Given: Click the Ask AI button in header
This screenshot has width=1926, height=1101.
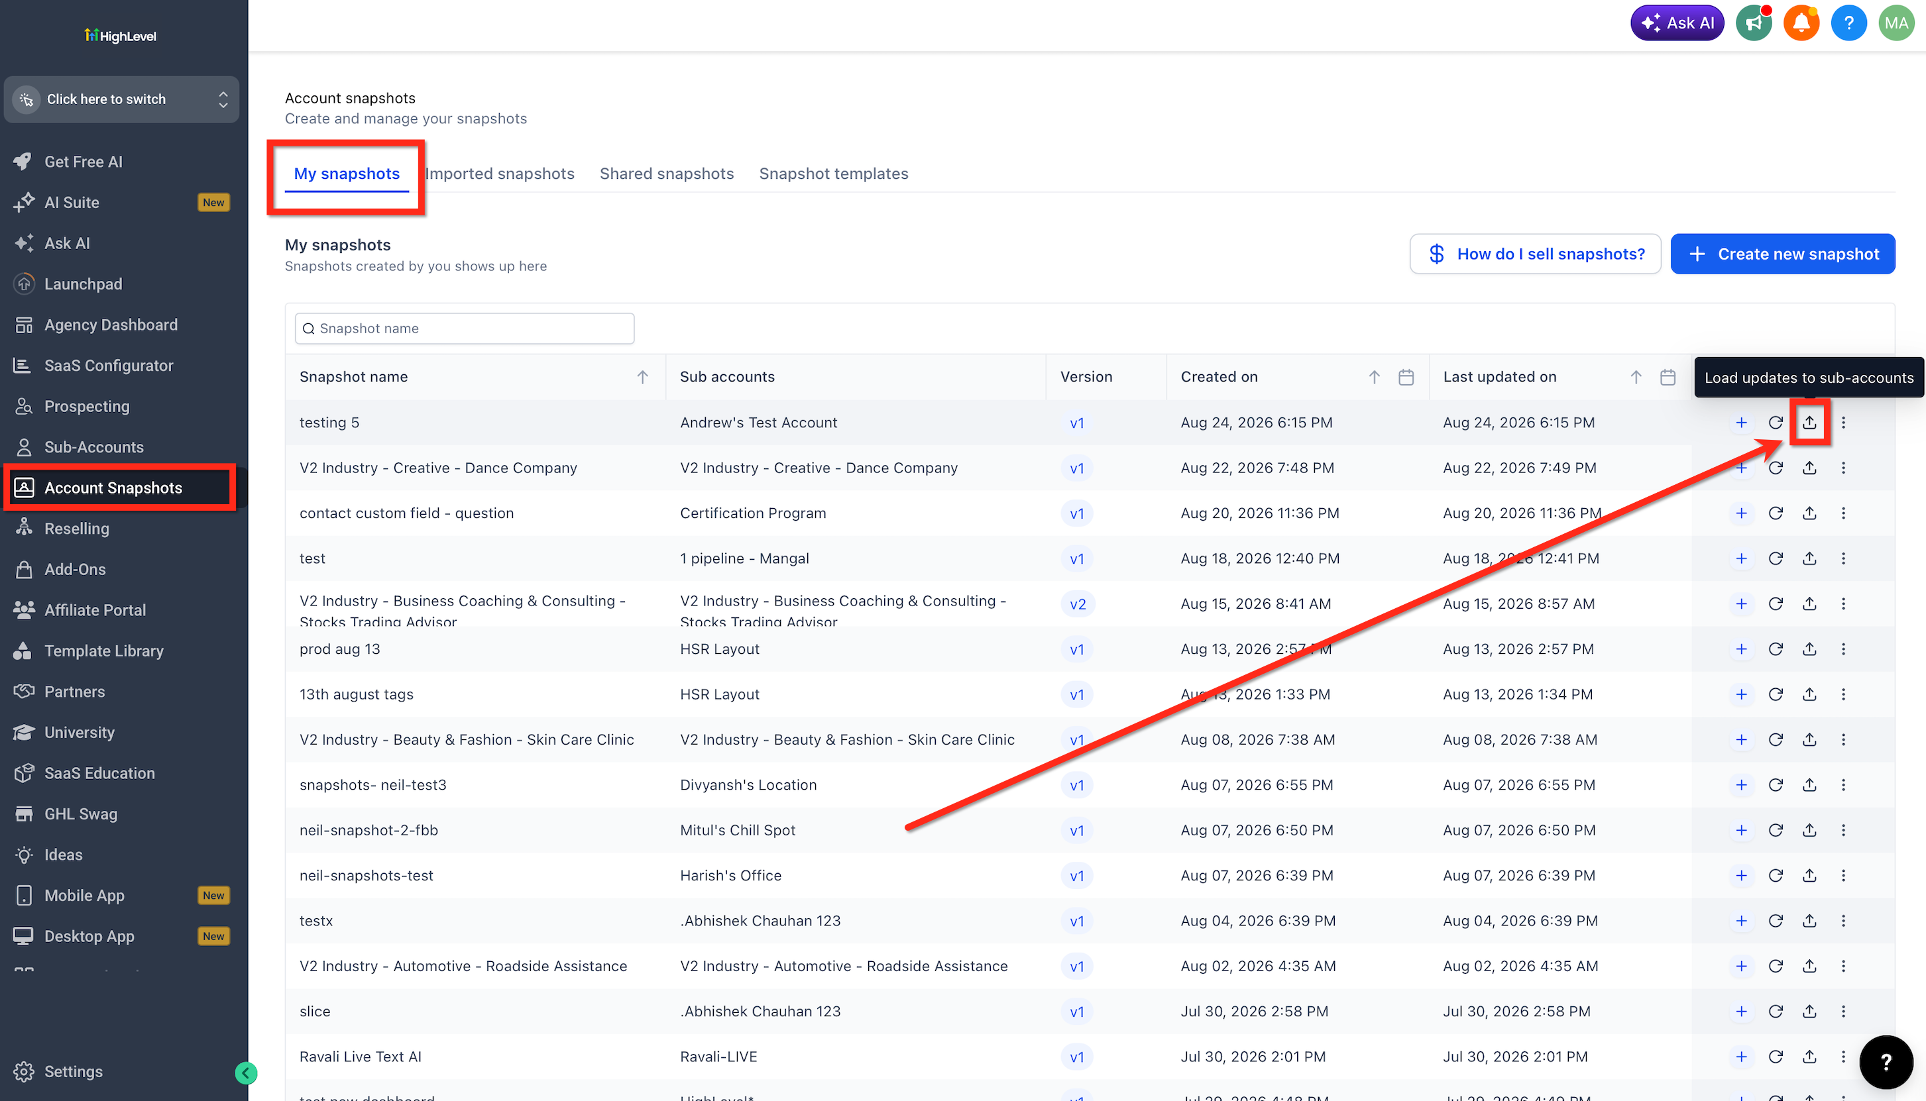Looking at the screenshot, I should 1677,23.
